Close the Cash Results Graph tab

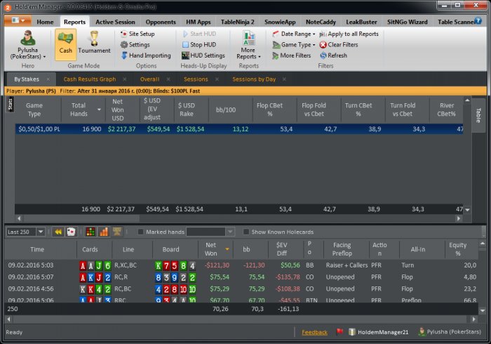point(125,79)
